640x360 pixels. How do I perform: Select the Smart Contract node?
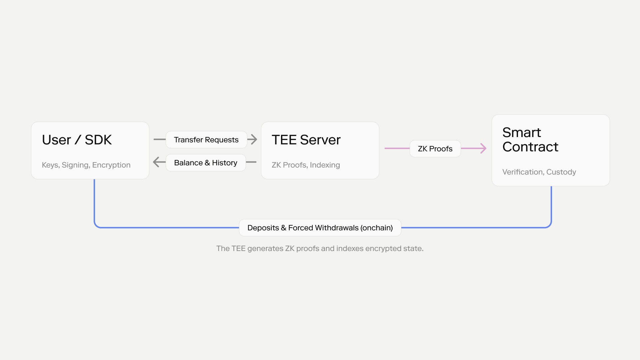click(550, 150)
